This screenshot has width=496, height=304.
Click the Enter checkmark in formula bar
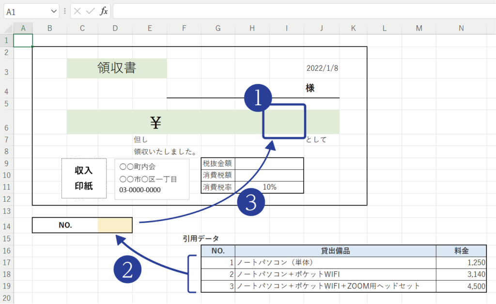click(x=90, y=11)
